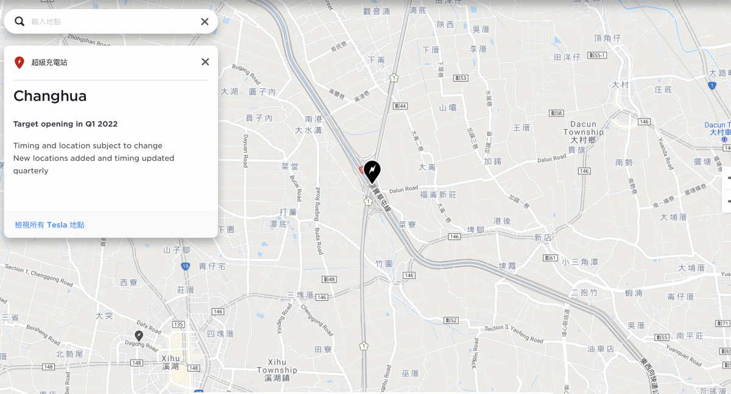731x394 pixels.
Task: Open the 檢視所有 Tesla 地點 link
Action: pyautogui.click(x=49, y=225)
